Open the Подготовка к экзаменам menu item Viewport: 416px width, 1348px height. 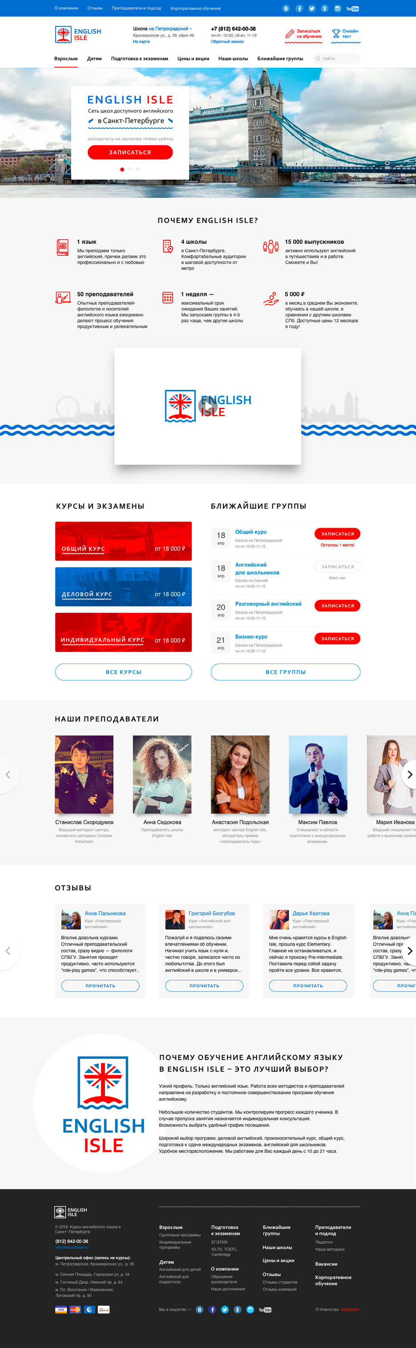pos(140,59)
